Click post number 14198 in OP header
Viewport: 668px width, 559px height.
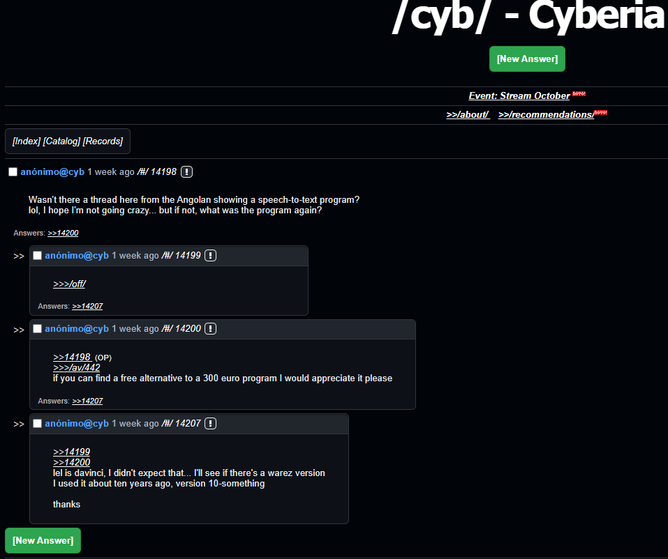(x=163, y=172)
